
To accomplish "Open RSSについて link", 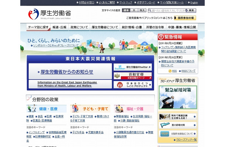I will point(188,71).
